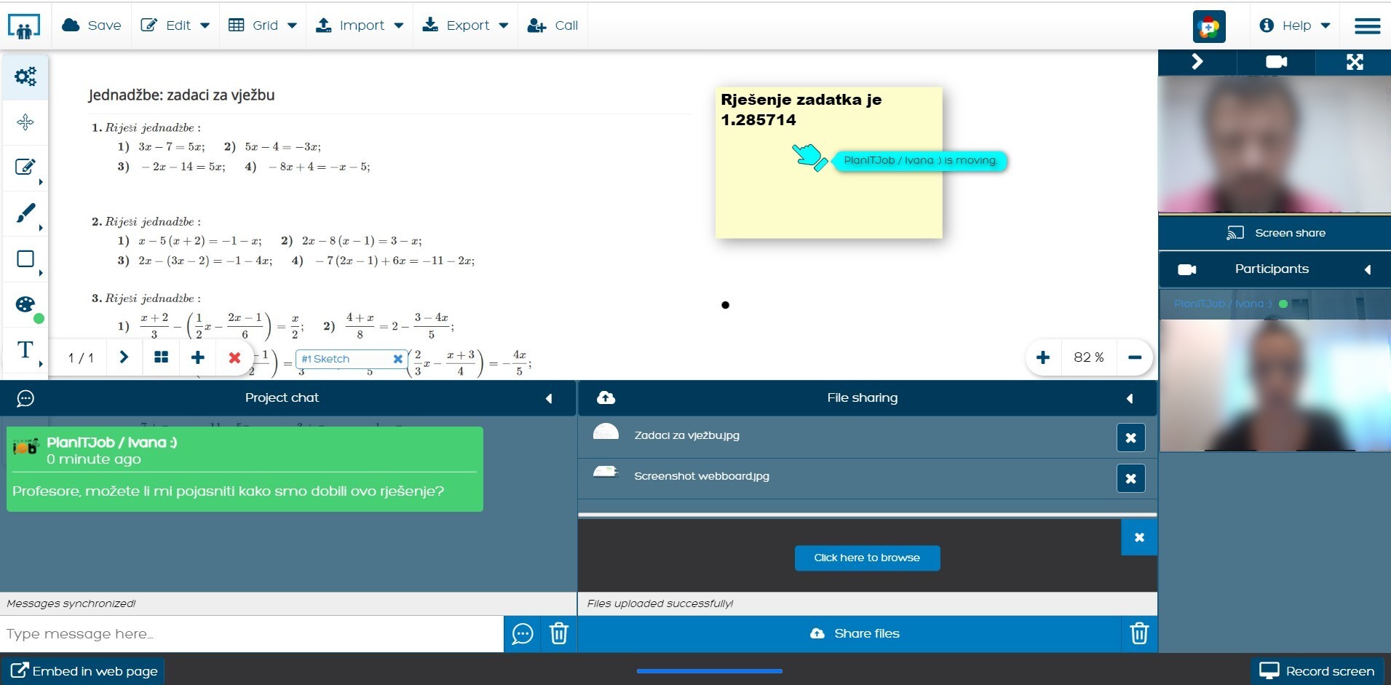Click the Share files button
1391x685 pixels.
[855, 634]
